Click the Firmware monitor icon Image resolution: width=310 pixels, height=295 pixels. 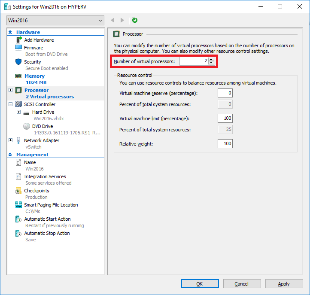[18, 48]
